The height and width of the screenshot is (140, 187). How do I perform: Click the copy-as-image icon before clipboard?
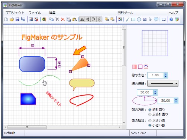tap(68, 19)
